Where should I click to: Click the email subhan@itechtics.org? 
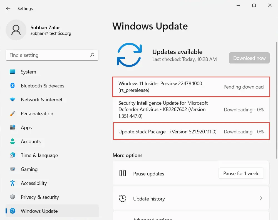tap(51, 33)
